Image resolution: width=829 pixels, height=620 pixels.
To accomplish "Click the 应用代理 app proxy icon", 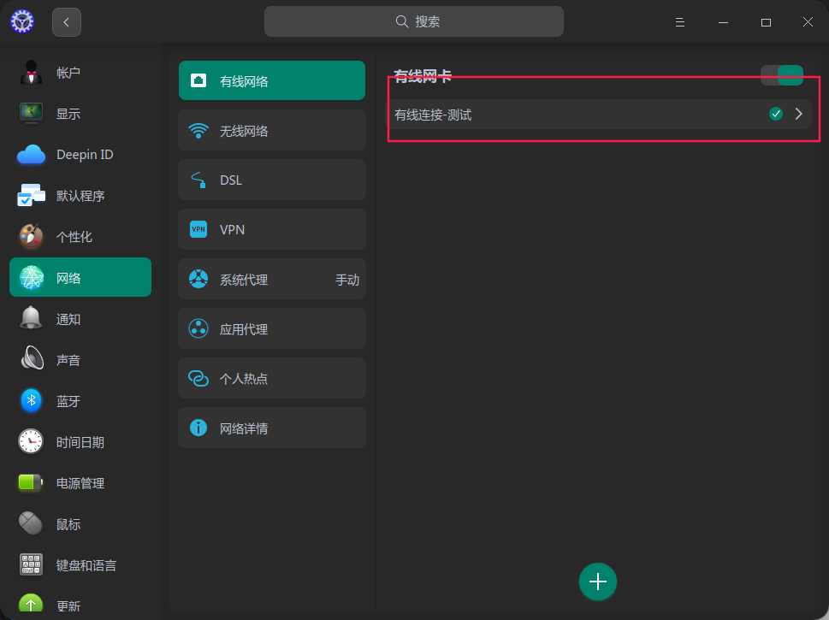I will (198, 328).
